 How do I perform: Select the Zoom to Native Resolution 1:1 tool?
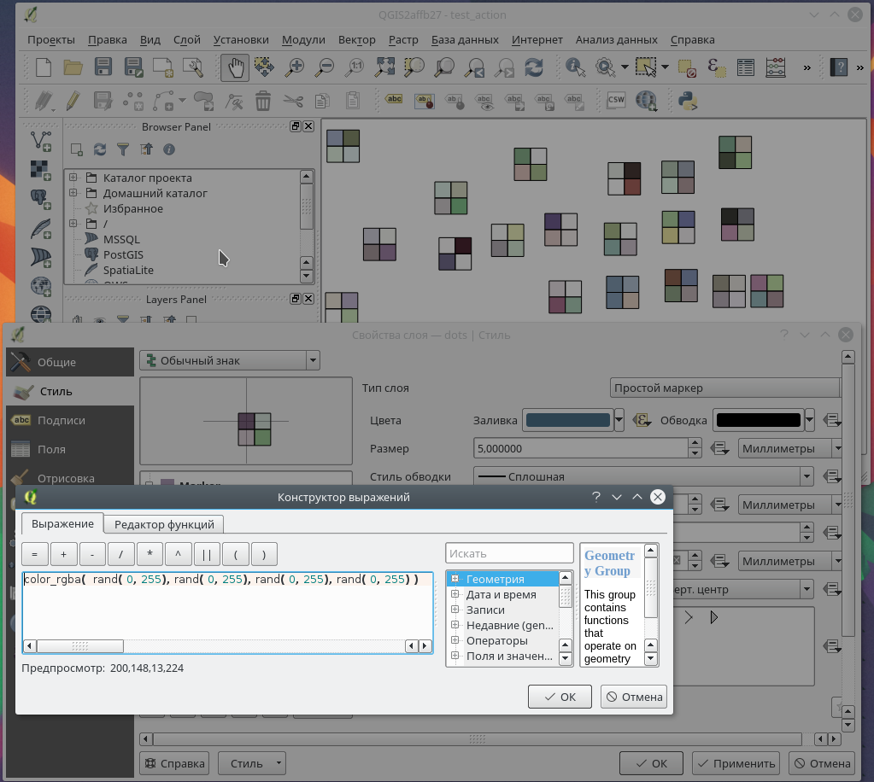(355, 67)
